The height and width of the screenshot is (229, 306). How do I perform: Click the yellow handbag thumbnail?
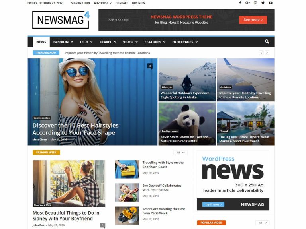[127, 169]
